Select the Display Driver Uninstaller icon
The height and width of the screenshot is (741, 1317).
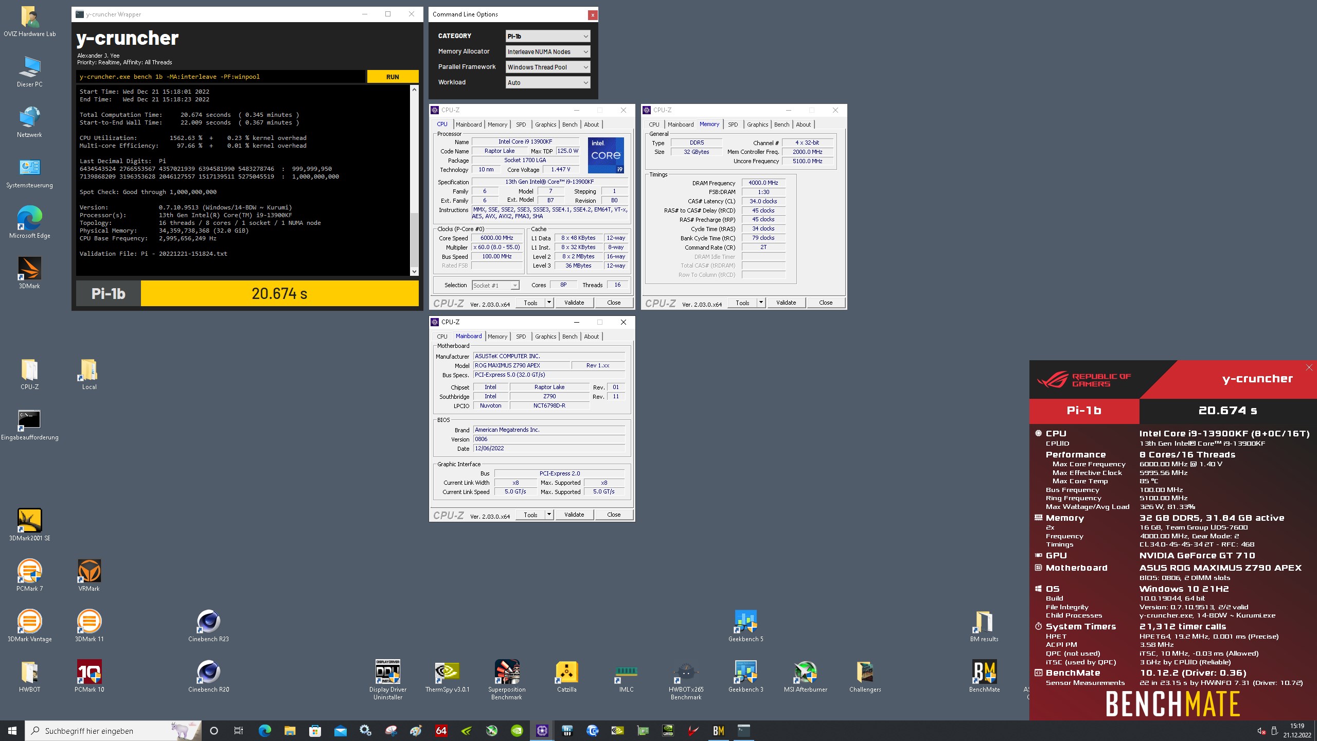coord(387,679)
